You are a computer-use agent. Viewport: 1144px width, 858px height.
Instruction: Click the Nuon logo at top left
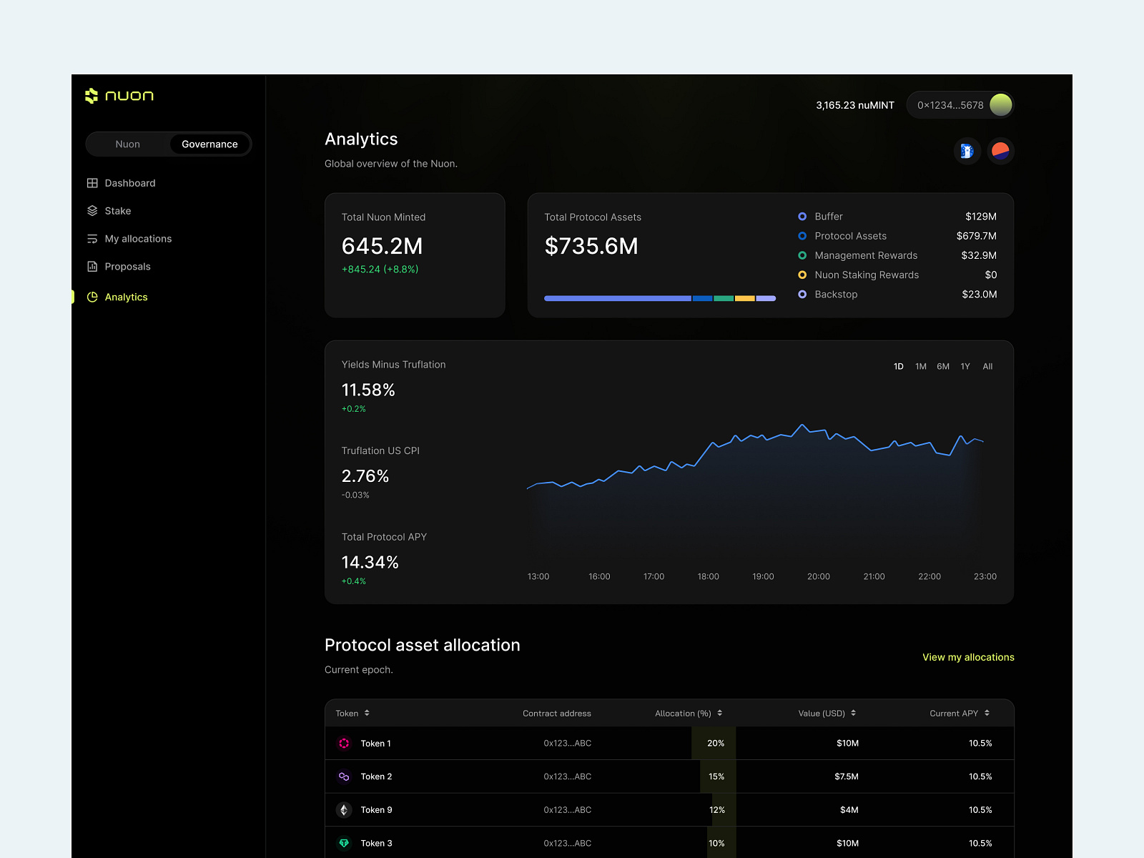[119, 95]
